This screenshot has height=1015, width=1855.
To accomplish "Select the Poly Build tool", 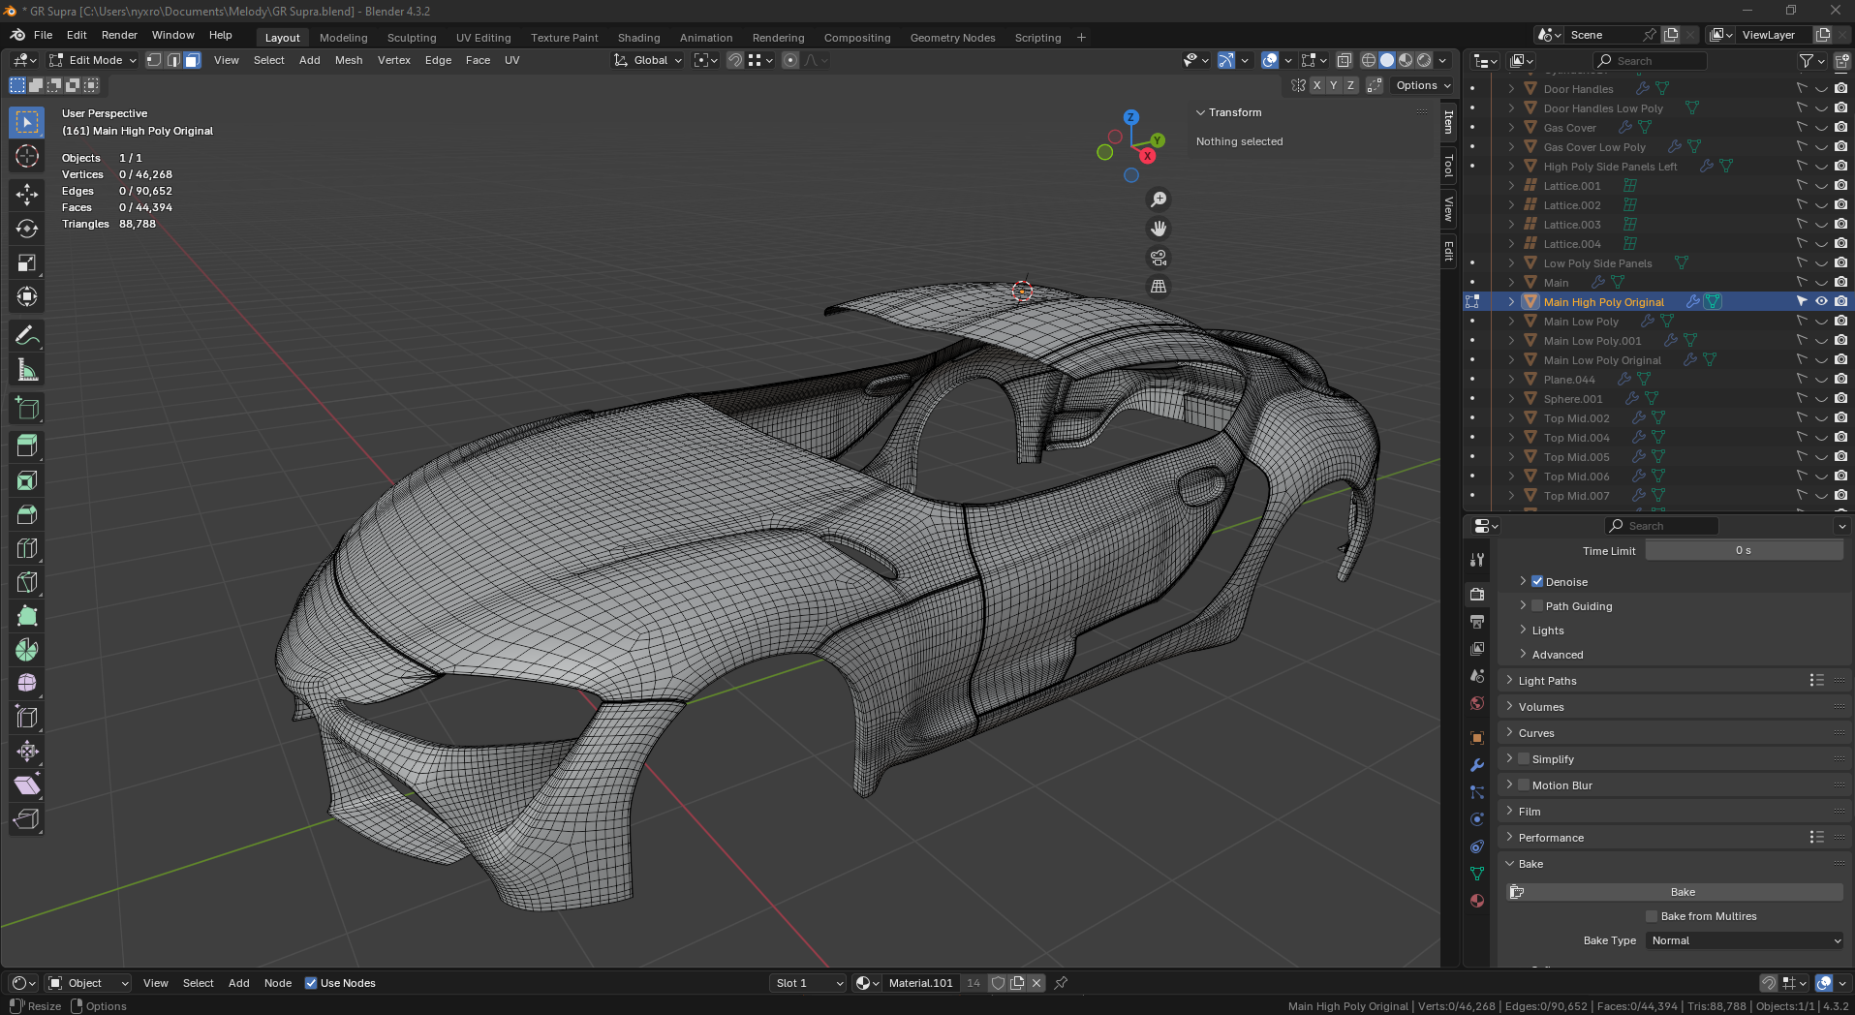I will (27, 616).
